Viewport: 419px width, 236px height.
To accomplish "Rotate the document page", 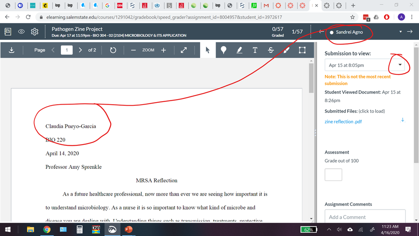I will (x=113, y=50).
